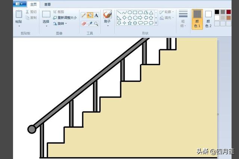This screenshot has height=159, width=239.
Task: Open the Paste (粘贴) dropdown arrow
Action: pyautogui.click(x=19, y=26)
